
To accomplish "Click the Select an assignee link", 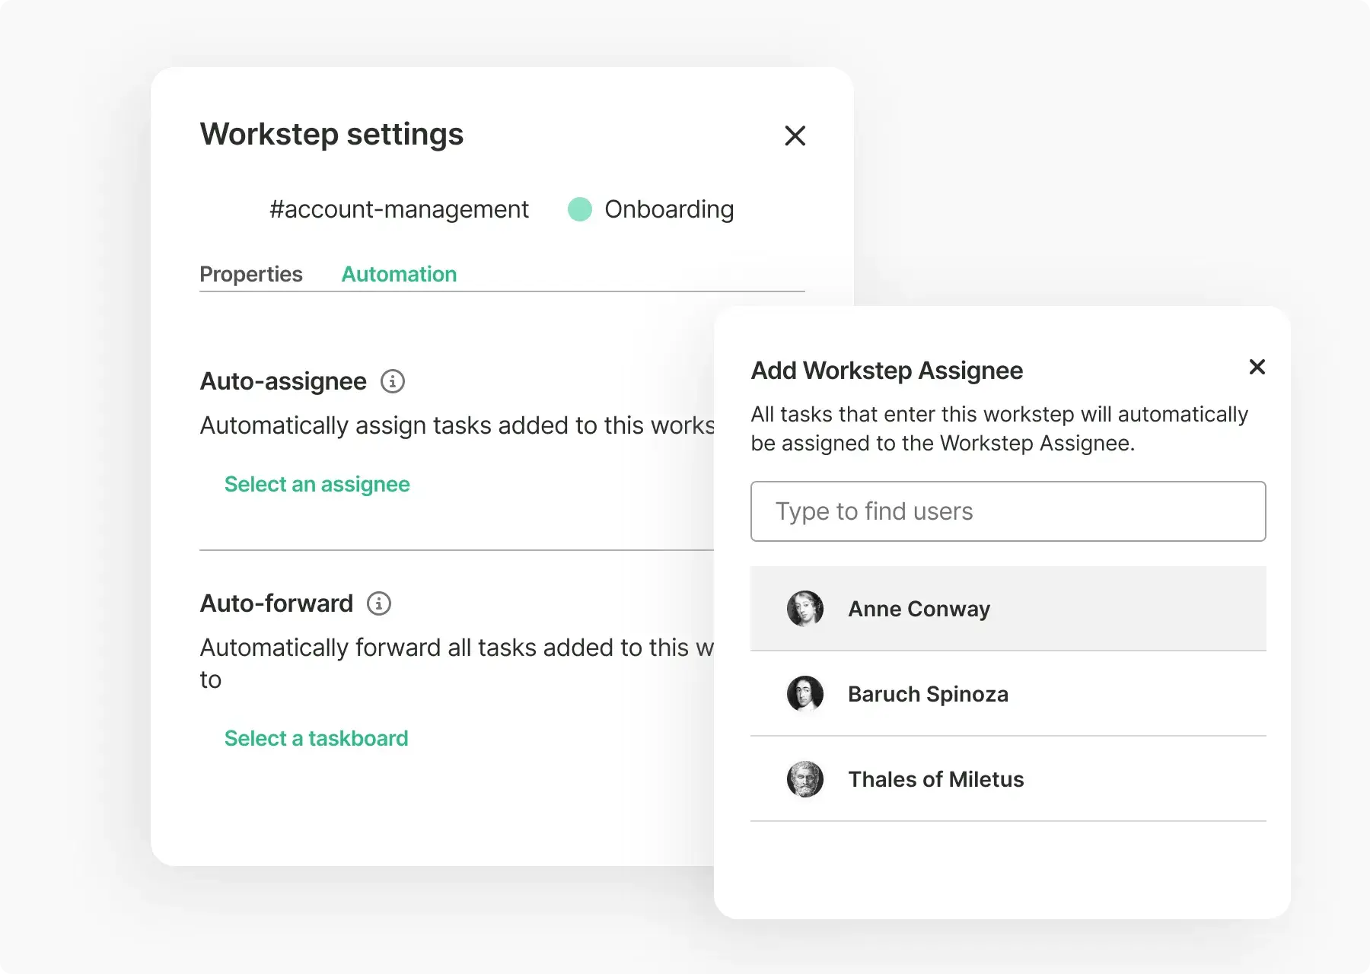I will point(317,484).
